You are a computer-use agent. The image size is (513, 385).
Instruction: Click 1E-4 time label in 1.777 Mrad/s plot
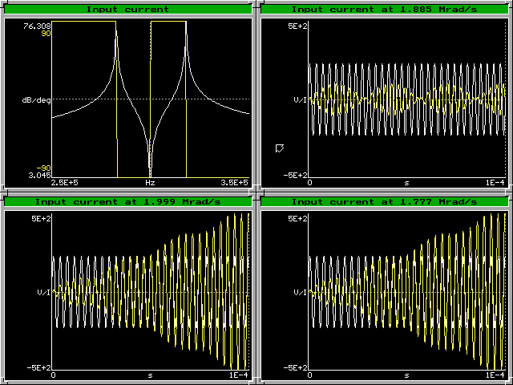pos(495,375)
